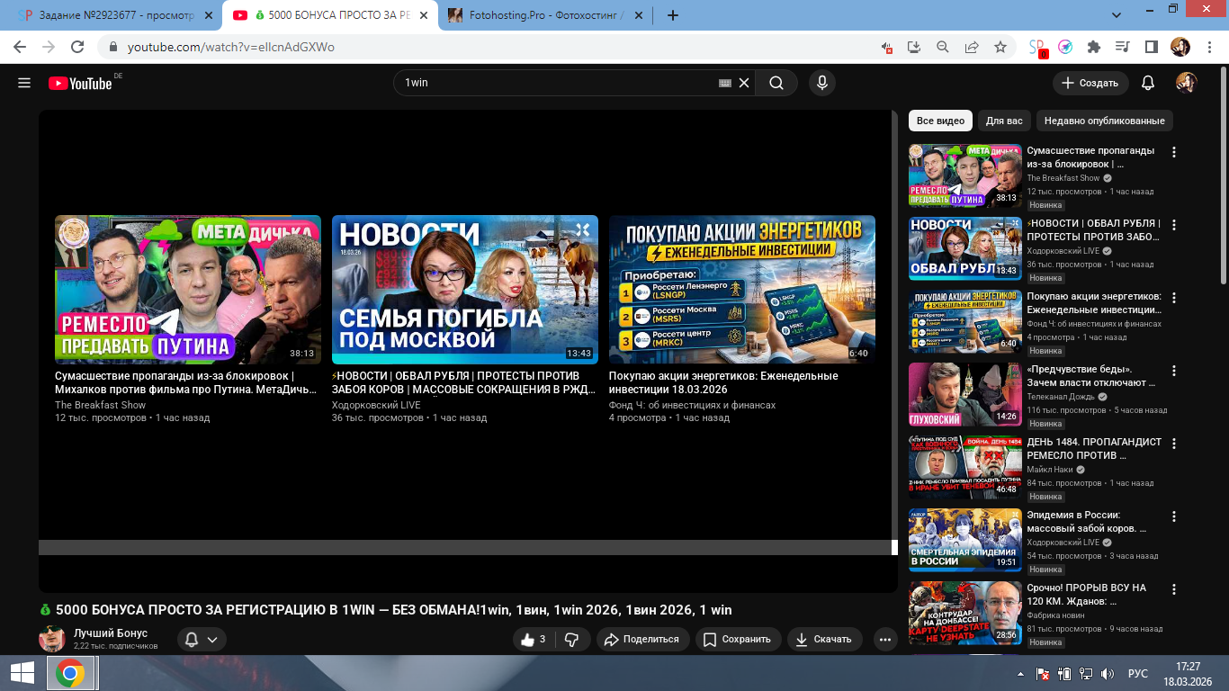Screen dimensions: 1229x691
Task: Open the "Семья погибла под Москвой" endscreen thumbnail
Action: [x=464, y=289]
